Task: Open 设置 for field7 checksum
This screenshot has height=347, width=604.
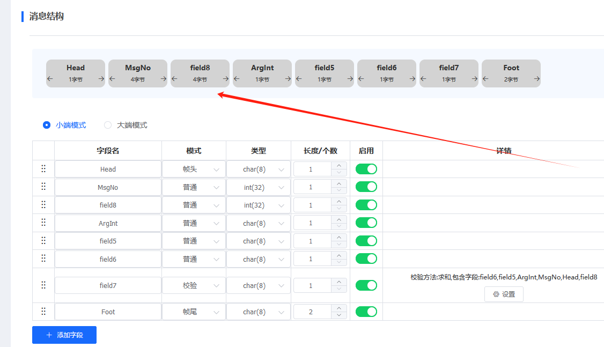Action: point(504,294)
